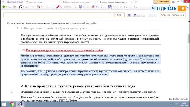Click the Посчитать link in status bar

[x=180, y=99]
